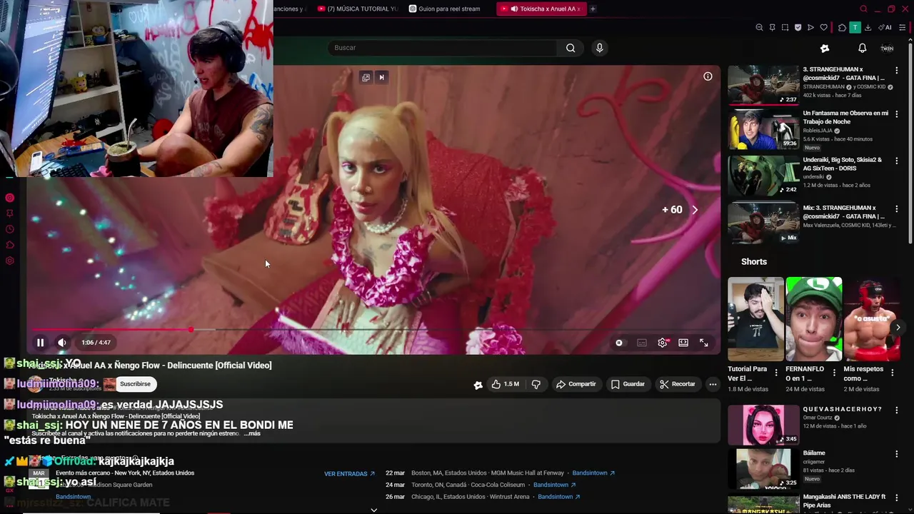914x514 pixels.
Task: Toggle the ad blocker shield icon
Action: [798, 28]
